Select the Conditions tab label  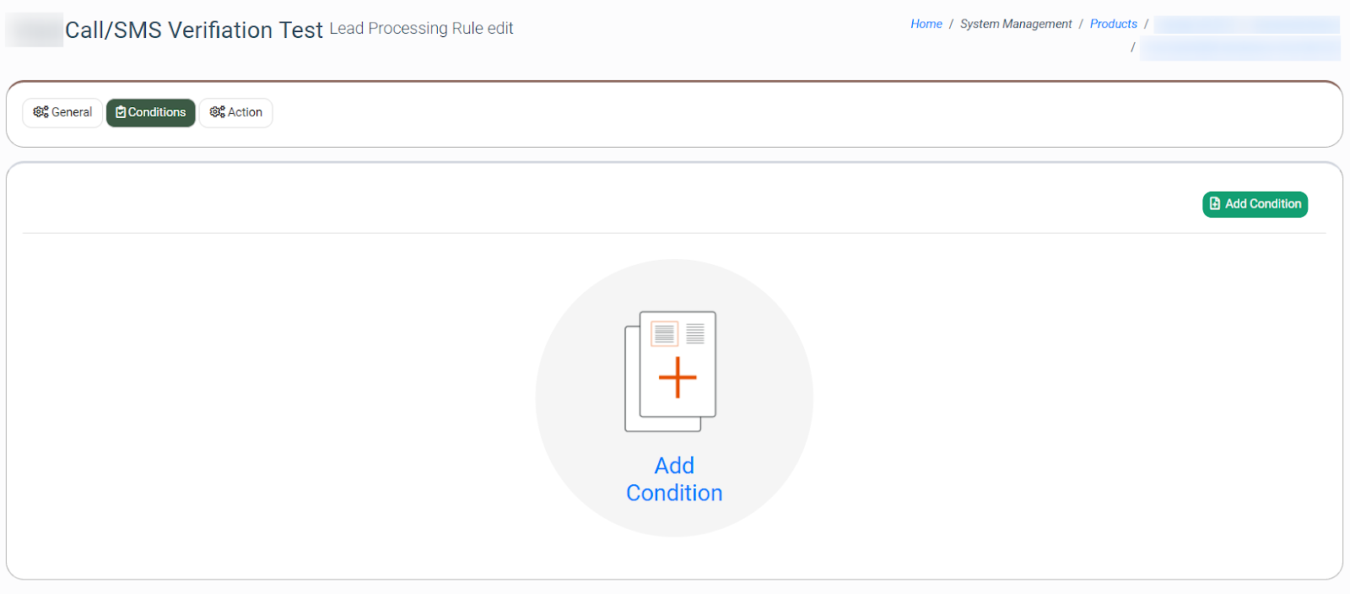157,112
